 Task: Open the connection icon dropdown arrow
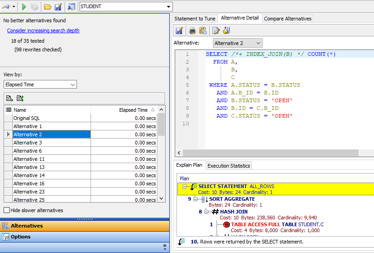(x=14, y=7)
